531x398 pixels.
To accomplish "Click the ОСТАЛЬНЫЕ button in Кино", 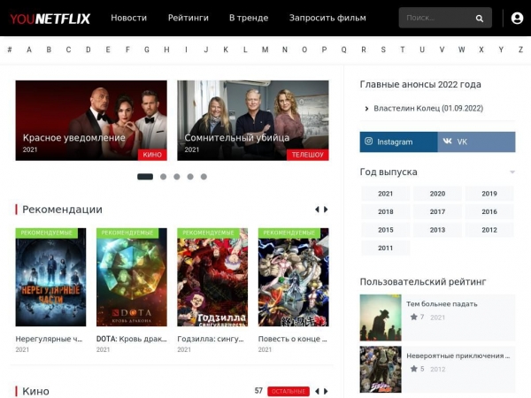I will tap(289, 391).
